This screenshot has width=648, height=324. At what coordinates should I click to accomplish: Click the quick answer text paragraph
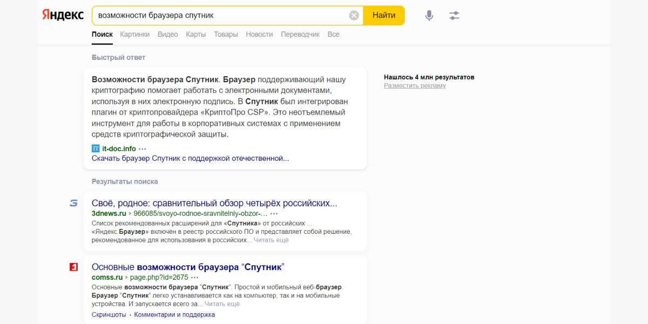[219, 107]
